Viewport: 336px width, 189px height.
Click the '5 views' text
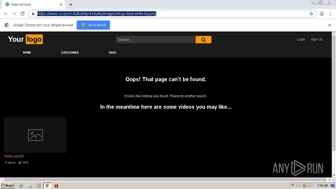coord(10,162)
